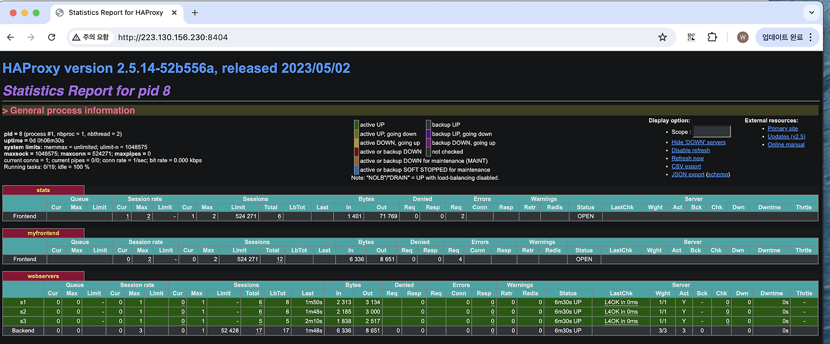830x344 pixels.
Task: Go back to the previous page
Action: click(x=10, y=38)
